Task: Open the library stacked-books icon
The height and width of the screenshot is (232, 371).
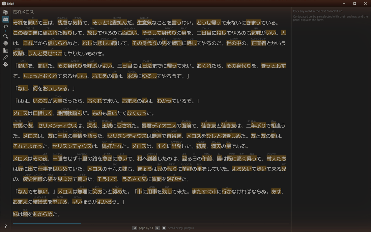Action: 5,12
